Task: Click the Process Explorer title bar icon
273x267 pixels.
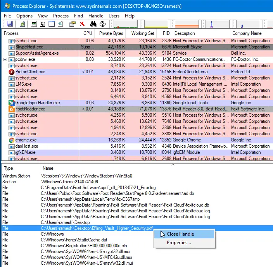Action: 7,6
